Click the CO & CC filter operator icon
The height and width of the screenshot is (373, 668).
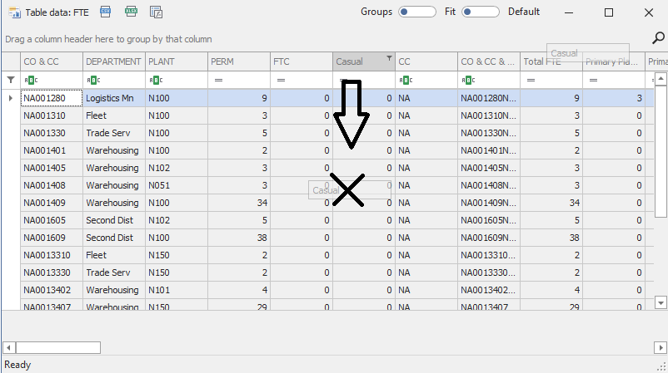(x=31, y=80)
